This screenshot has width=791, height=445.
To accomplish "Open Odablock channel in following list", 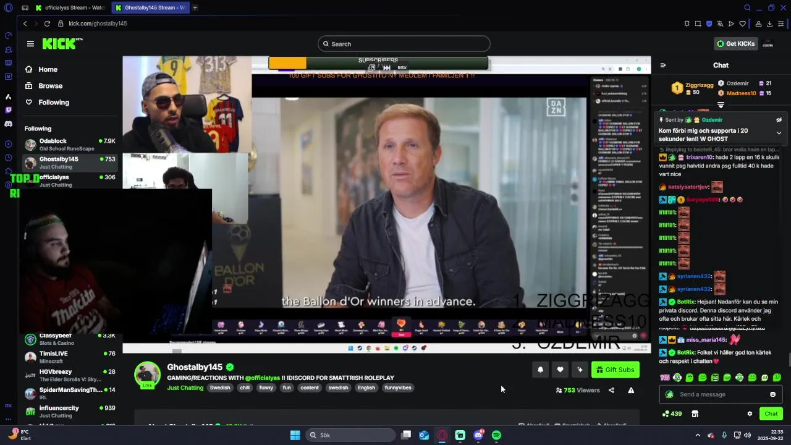I will [70, 145].
